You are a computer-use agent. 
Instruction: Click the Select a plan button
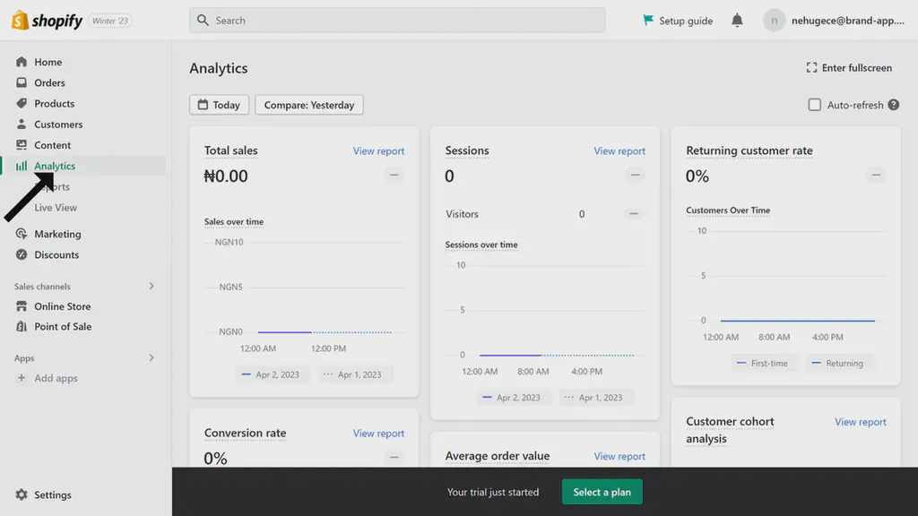(x=602, y=491)
